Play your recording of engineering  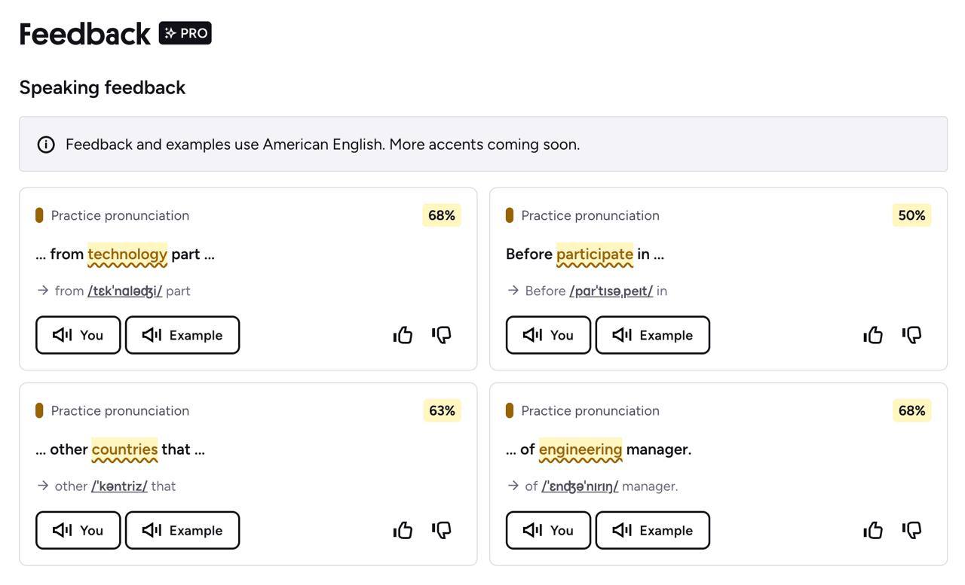(x=548, y=530)
